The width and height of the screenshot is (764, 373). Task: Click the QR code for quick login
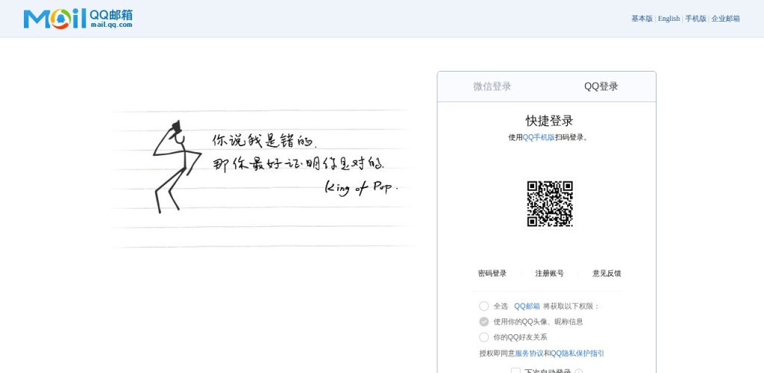tap(550, 204)
